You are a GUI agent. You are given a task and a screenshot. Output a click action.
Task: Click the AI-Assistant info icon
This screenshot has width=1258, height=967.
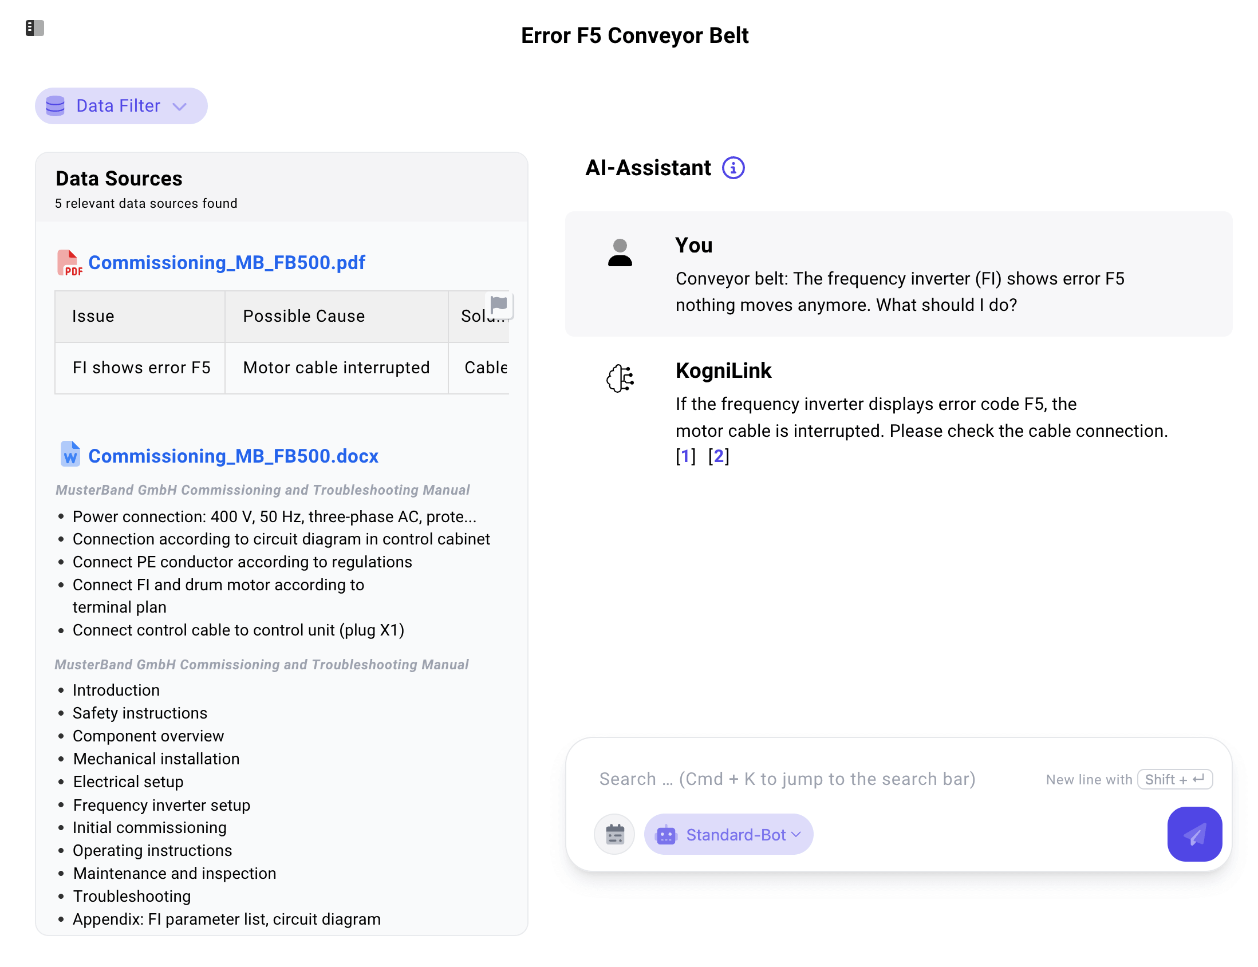(733, 168)
